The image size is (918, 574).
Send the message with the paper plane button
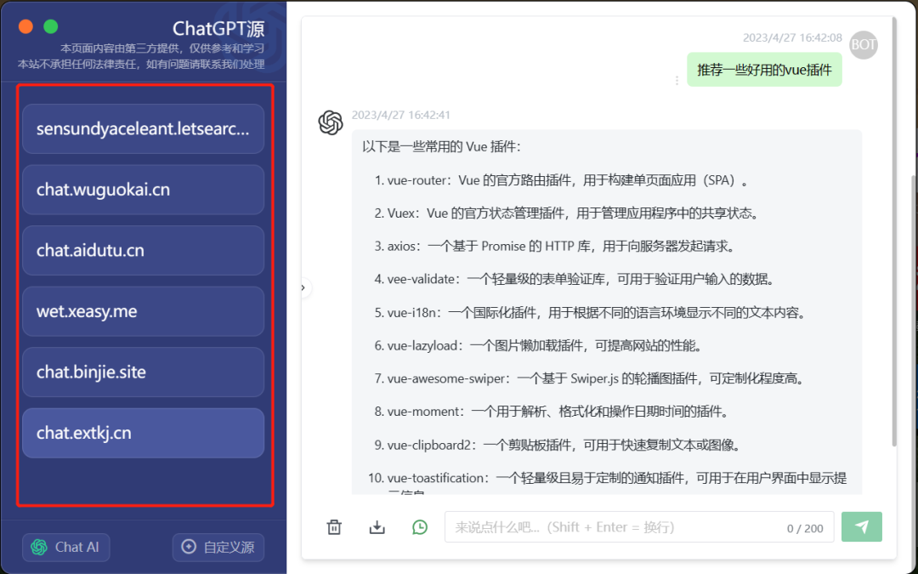(x=861, y=526)
